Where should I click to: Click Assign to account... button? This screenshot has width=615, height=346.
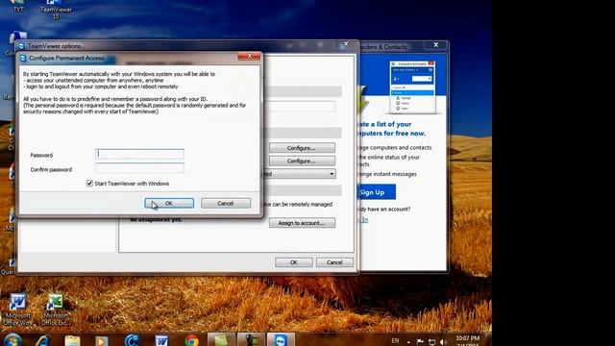click(x=302, y=223)
